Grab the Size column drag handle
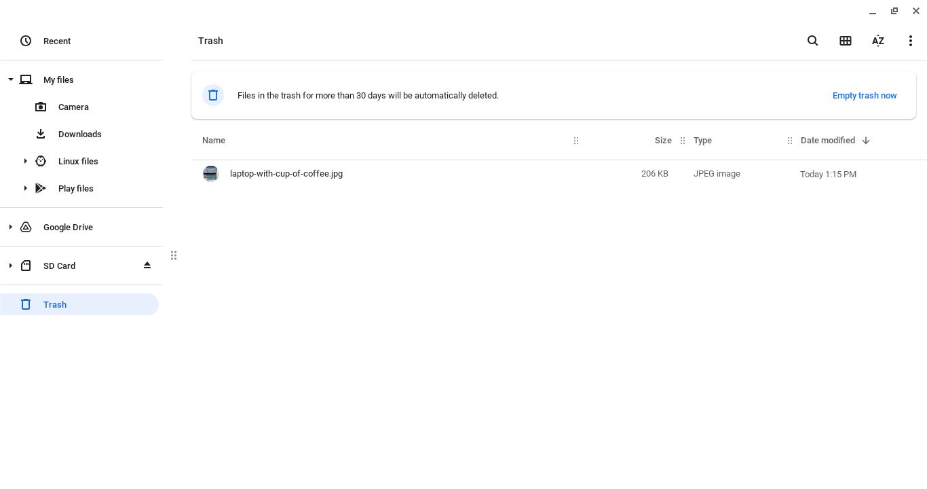 683,141
